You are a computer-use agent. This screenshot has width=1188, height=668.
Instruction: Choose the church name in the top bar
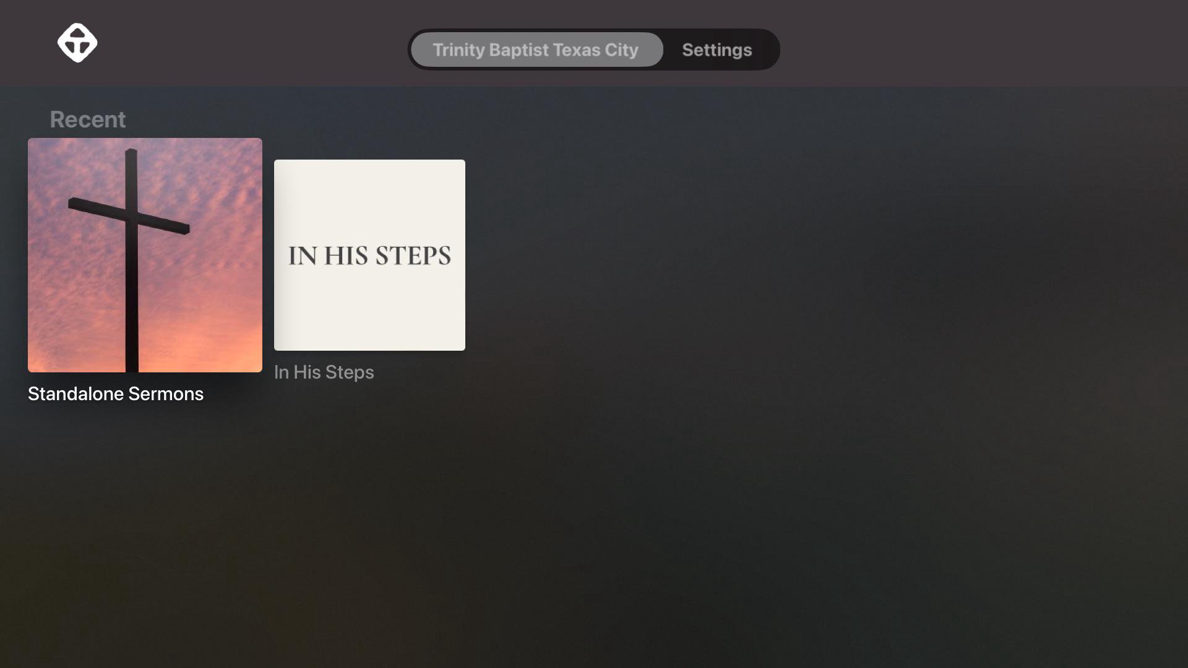click(x=536, y=49)
